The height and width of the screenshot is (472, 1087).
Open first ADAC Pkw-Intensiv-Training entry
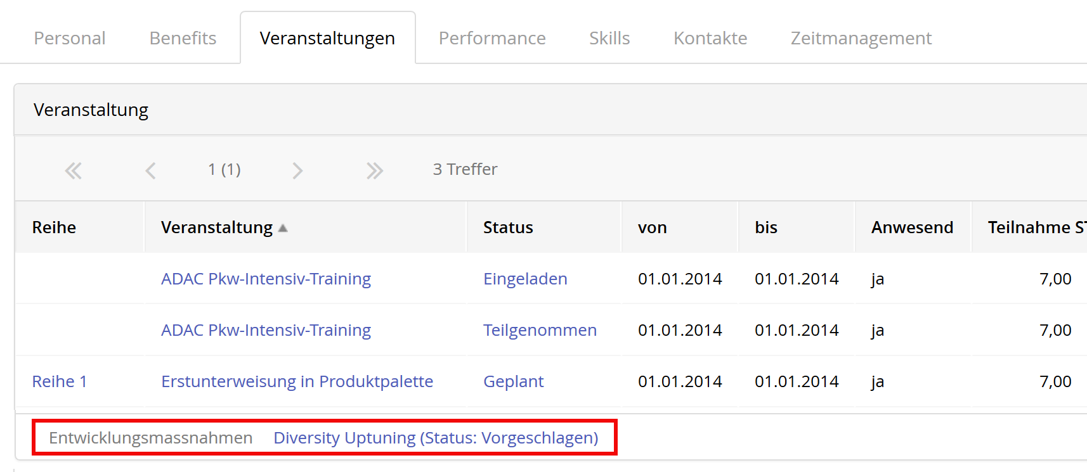[266, 279]
